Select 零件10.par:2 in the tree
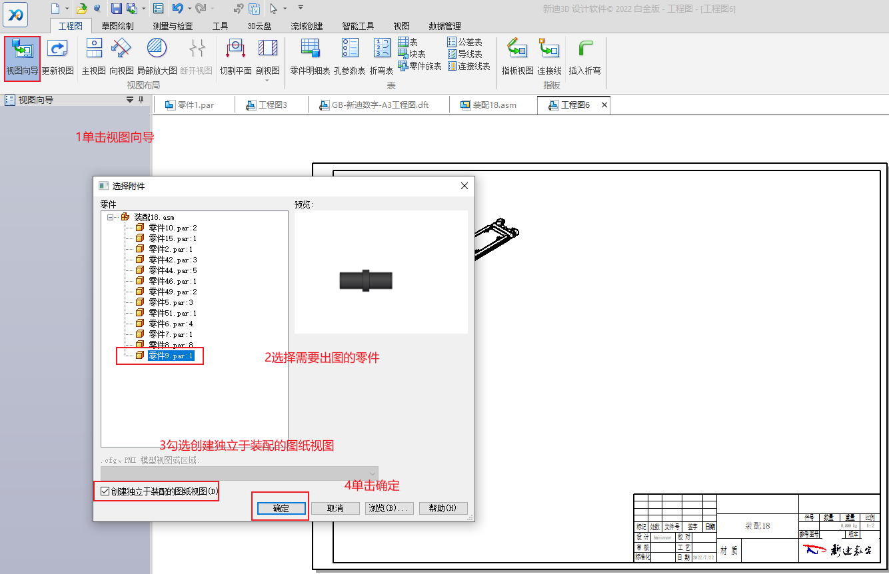 (173, 228)
